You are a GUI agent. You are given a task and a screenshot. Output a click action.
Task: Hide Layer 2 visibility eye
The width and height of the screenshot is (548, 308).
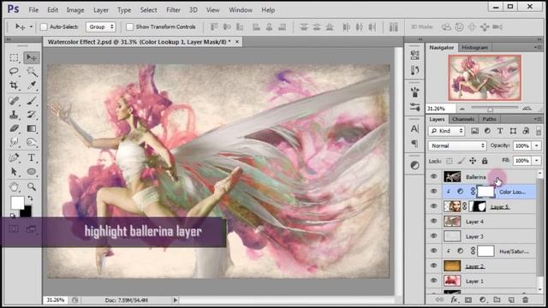[x=434, y=266]
